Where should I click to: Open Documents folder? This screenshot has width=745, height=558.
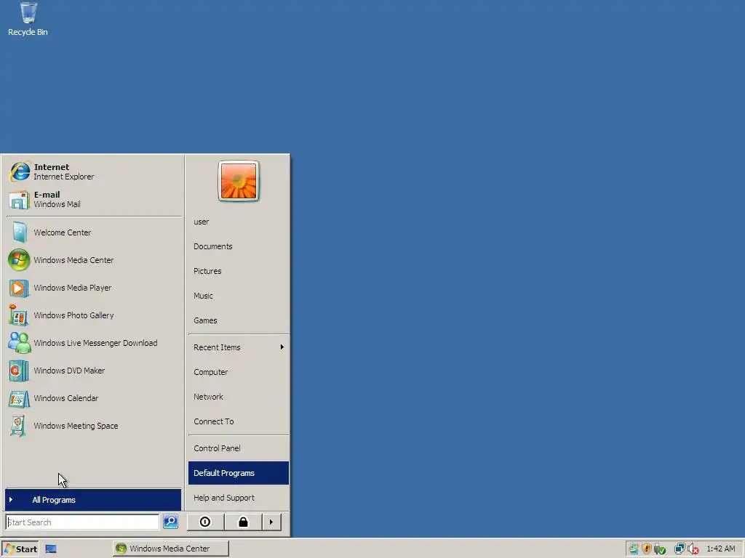coord(239,246)
